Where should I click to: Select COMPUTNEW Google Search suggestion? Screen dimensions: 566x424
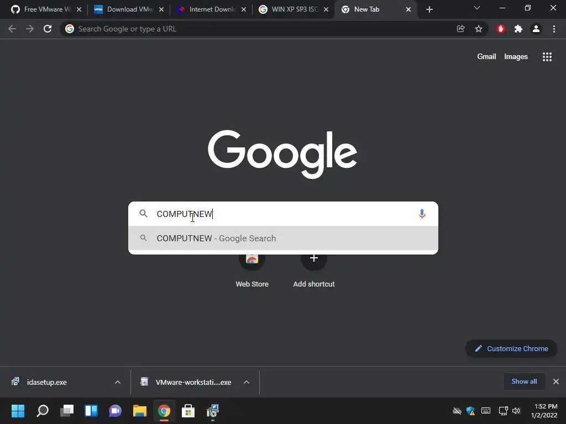(283, 239)
